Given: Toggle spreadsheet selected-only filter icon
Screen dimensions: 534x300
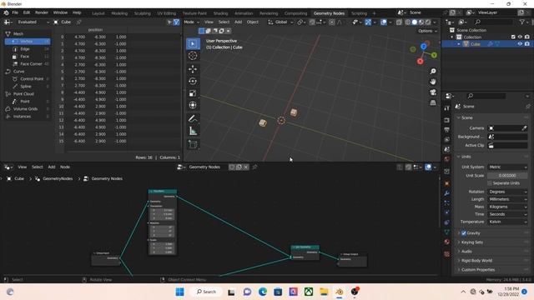Looking at the screenshot, I should 169,22.
